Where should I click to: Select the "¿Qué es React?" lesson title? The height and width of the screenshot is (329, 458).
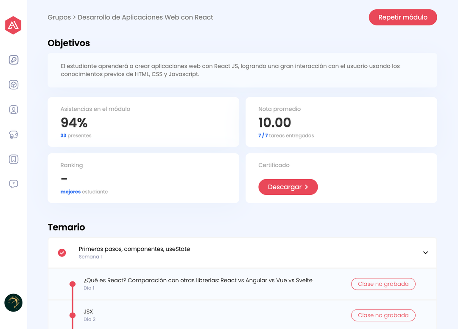pos(198,280)
